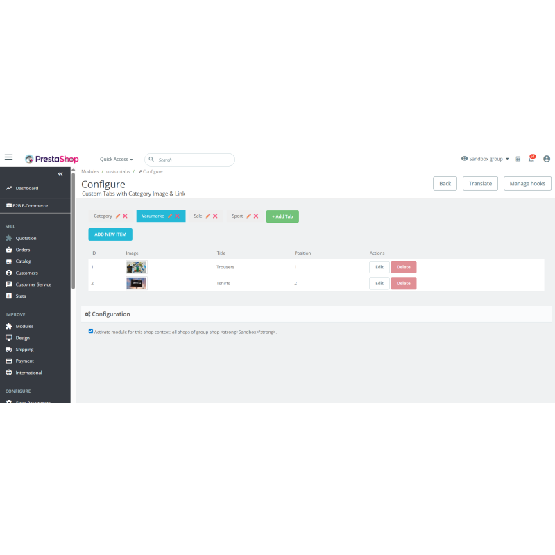The width and height of the screenshot is (555, 555).
Task: Edit the Category tab with pencil icon
Action: click(118, 216)
